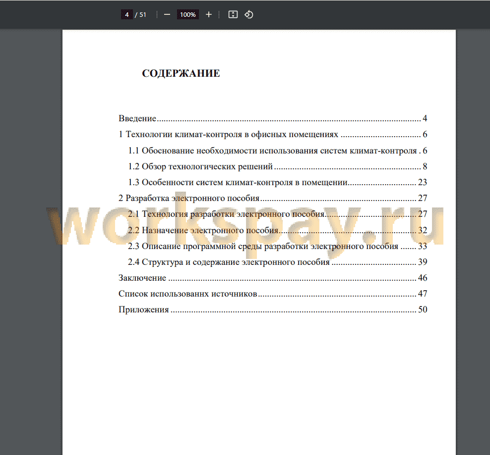Click the fit to page icon

(x=233, y=15)
